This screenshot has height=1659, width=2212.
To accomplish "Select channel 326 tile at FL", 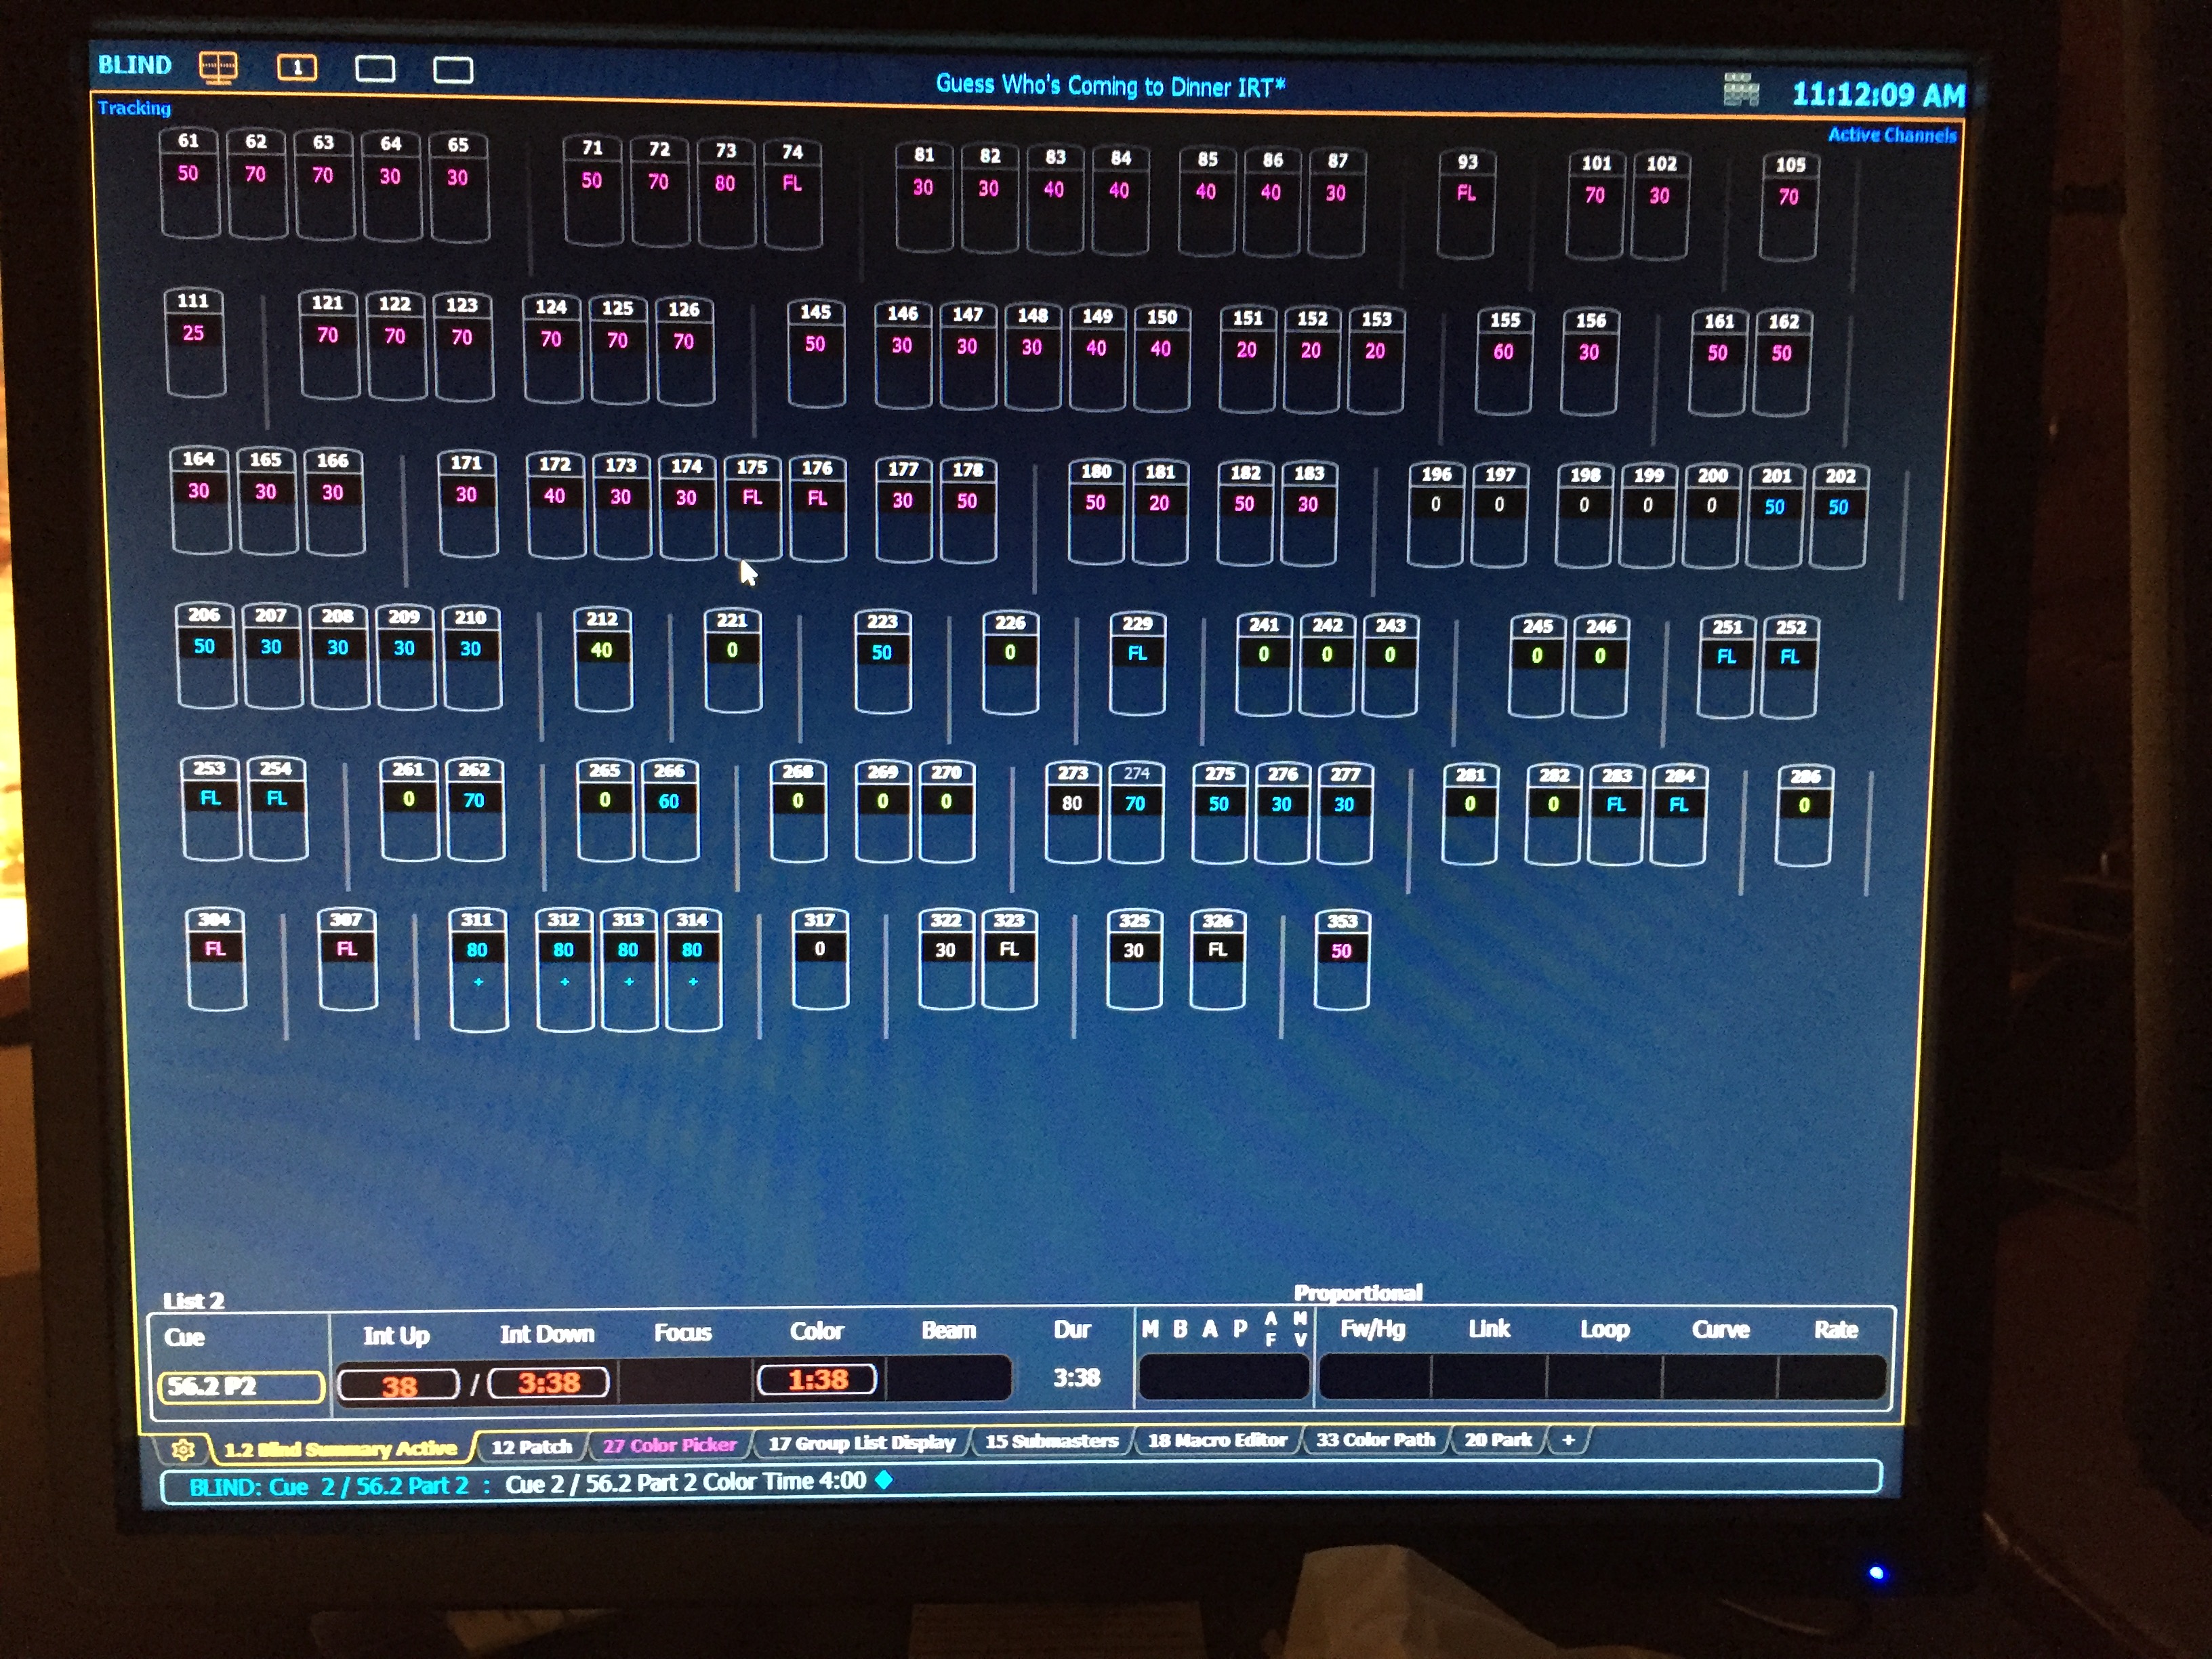I will pyautogui.click(x=1217, y=959).
